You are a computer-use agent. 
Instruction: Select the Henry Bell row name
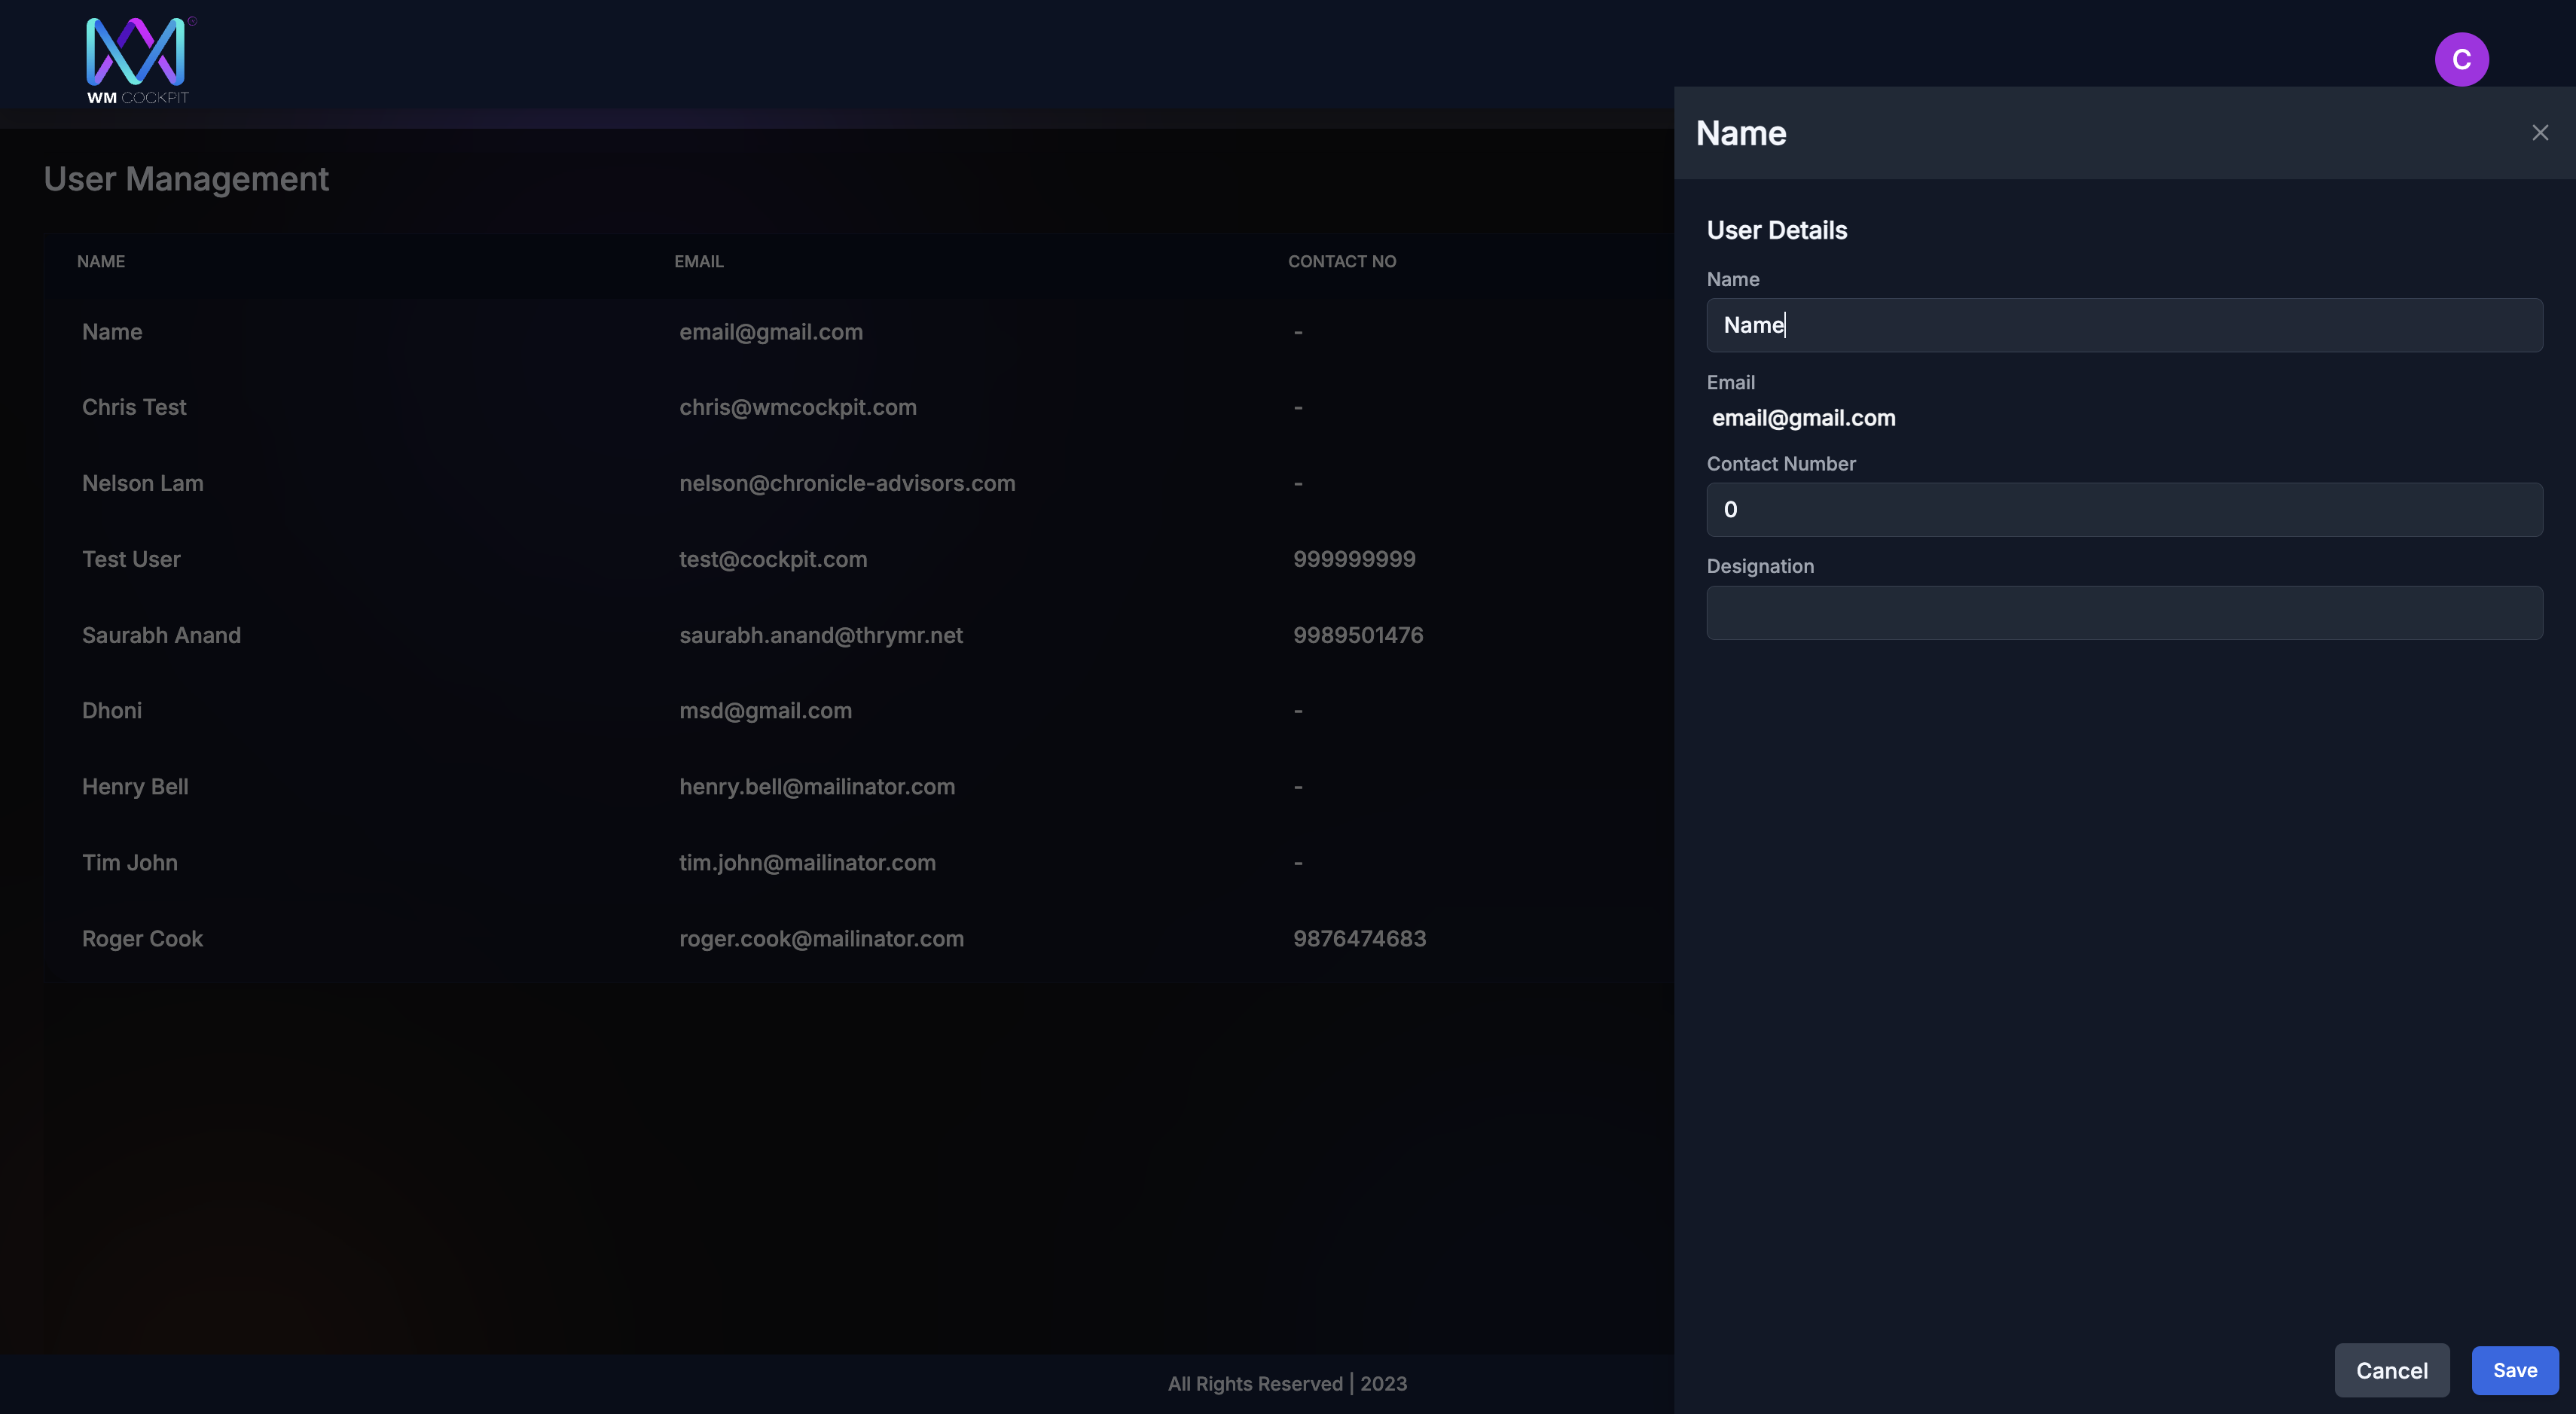click(x=135, y=787)
